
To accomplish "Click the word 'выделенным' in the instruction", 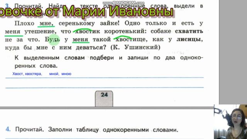I will coord(41,58).
